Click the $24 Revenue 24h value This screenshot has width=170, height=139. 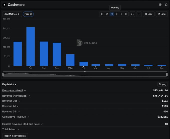click(x=165, y=112)
